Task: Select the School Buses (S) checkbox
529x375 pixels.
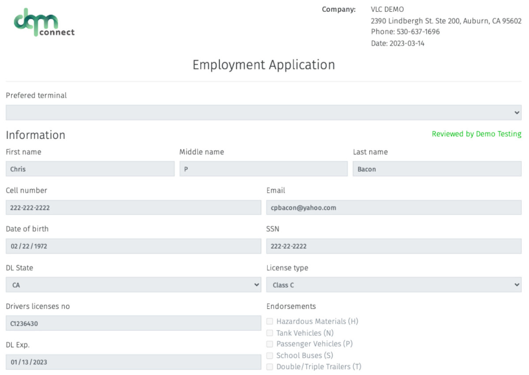Action: (270, 356)
